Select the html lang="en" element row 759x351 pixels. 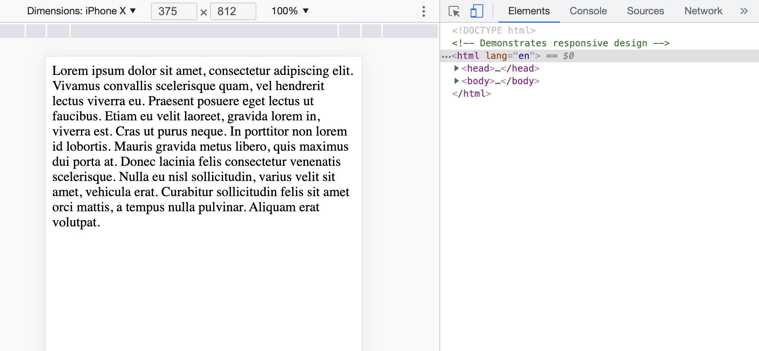click(x=600, y=56)
